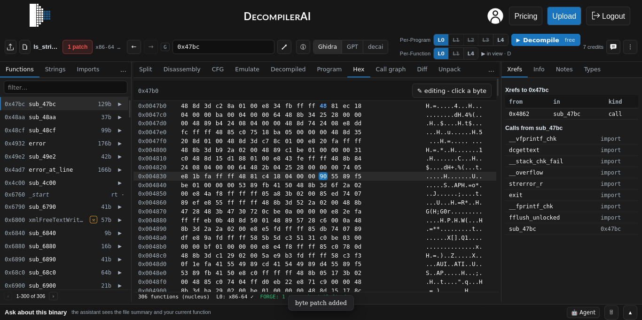The image size is (642, 320).
Task: Select _start in functions list
Action: 65,194
